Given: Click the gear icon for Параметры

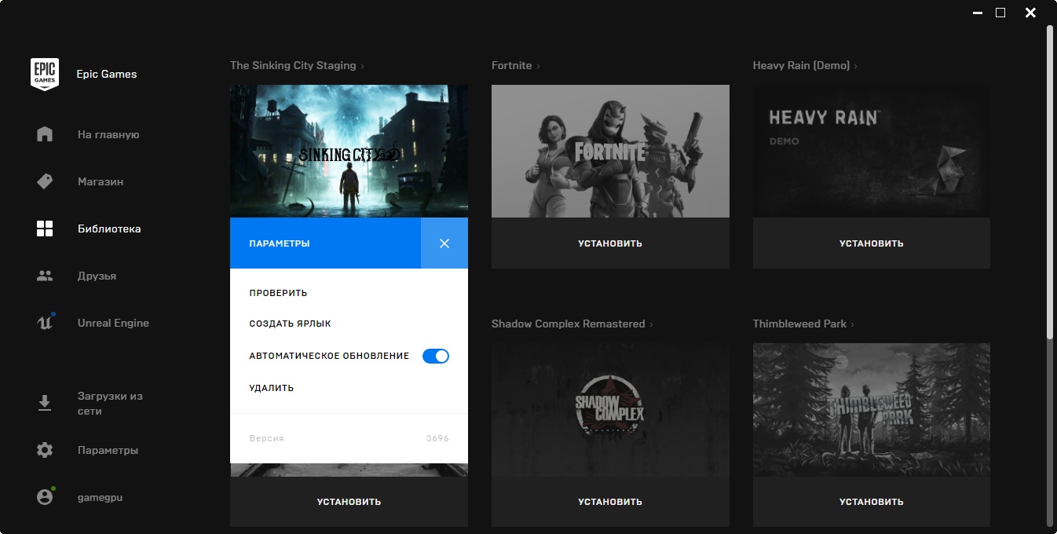Looking at the screenshot, I should tap(45, 450).
